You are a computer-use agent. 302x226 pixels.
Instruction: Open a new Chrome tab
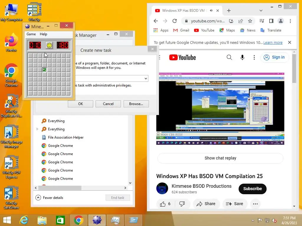229,11
